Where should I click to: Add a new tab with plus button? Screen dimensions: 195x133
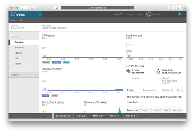pyautogui.click(x=185, y=9)
